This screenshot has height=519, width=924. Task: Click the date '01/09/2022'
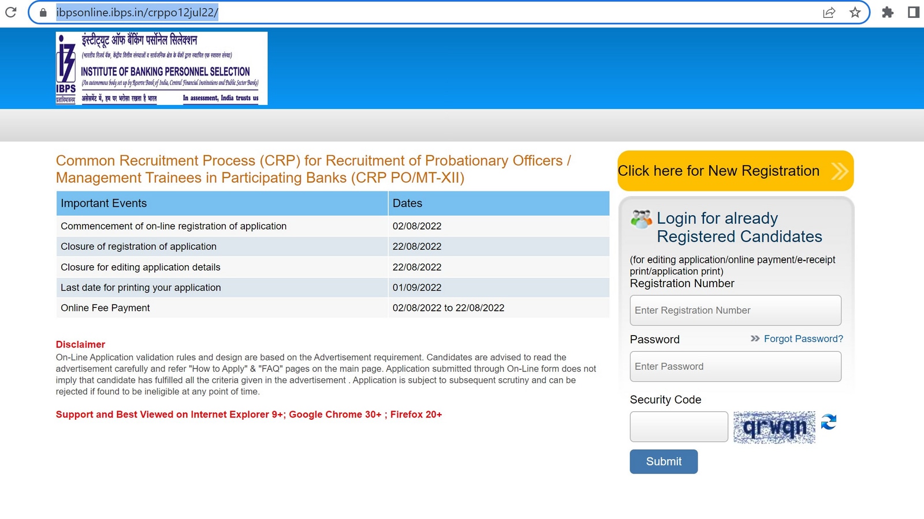[x=417, y=287]
